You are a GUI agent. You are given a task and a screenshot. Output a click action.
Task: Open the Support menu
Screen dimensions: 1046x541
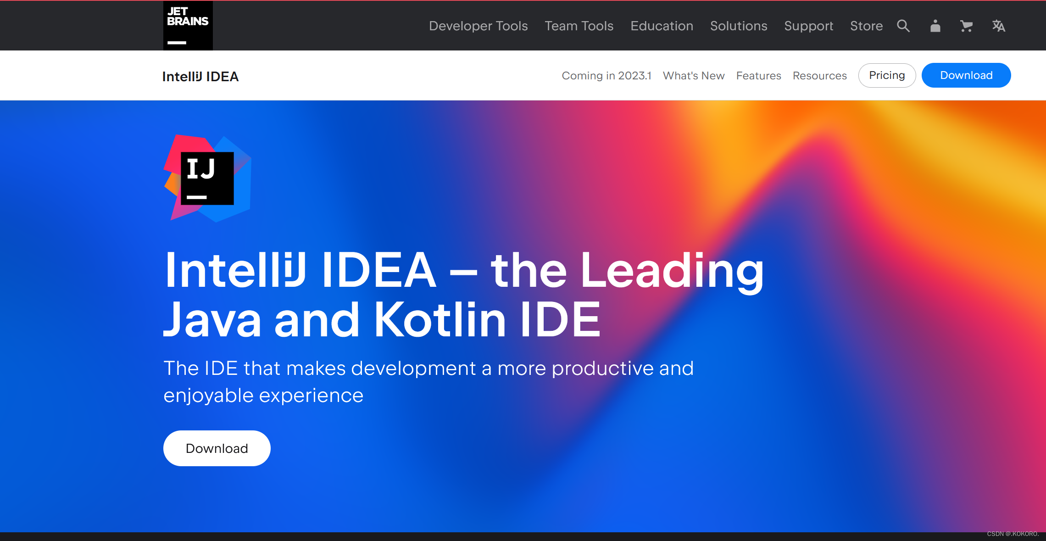[808, 26]
